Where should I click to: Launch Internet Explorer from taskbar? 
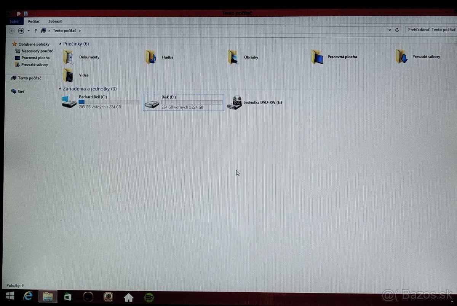tap(28, 296)
